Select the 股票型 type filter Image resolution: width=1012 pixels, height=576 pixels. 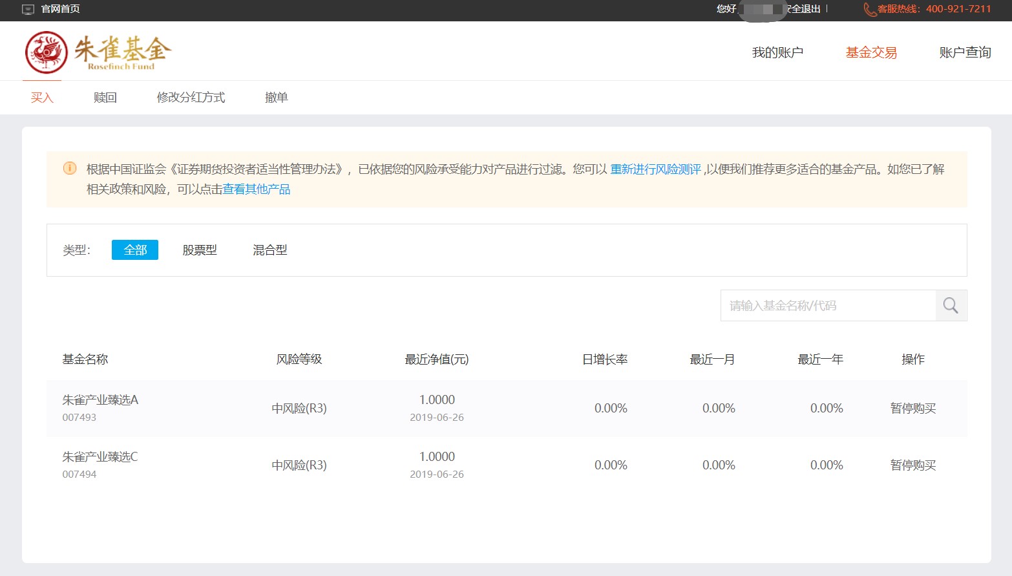(x=200, y=250)
